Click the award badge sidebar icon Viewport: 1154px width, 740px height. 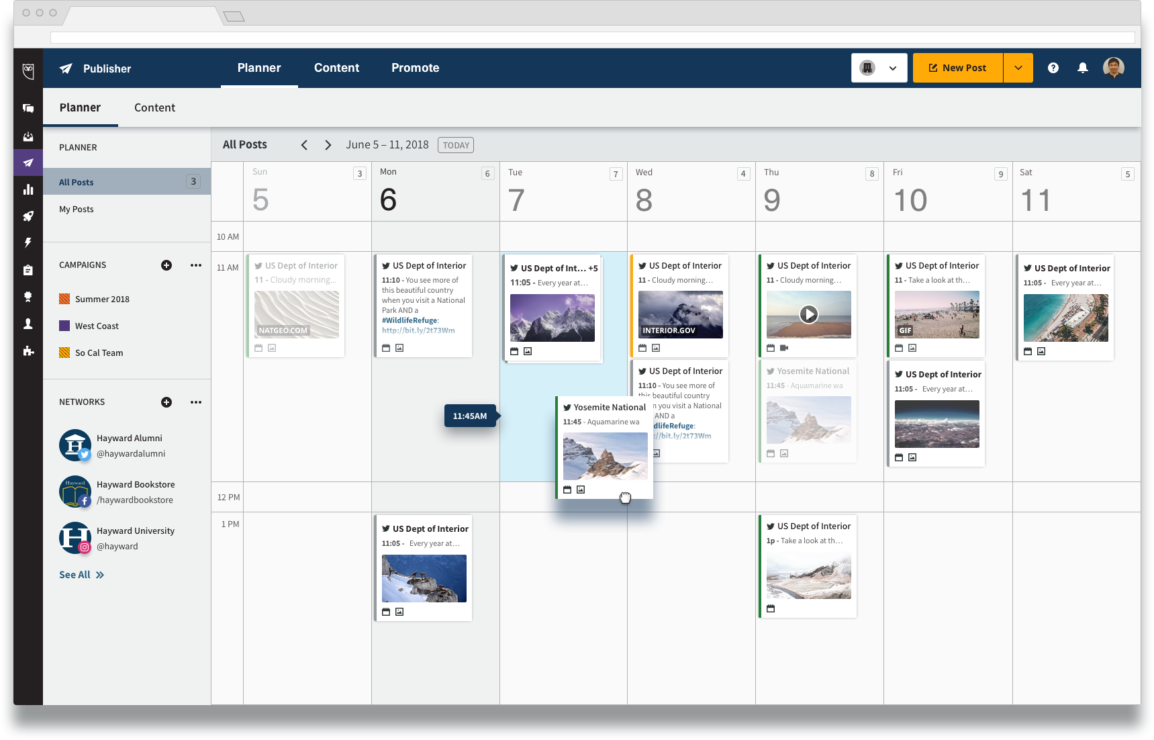[x=28, y=297]
